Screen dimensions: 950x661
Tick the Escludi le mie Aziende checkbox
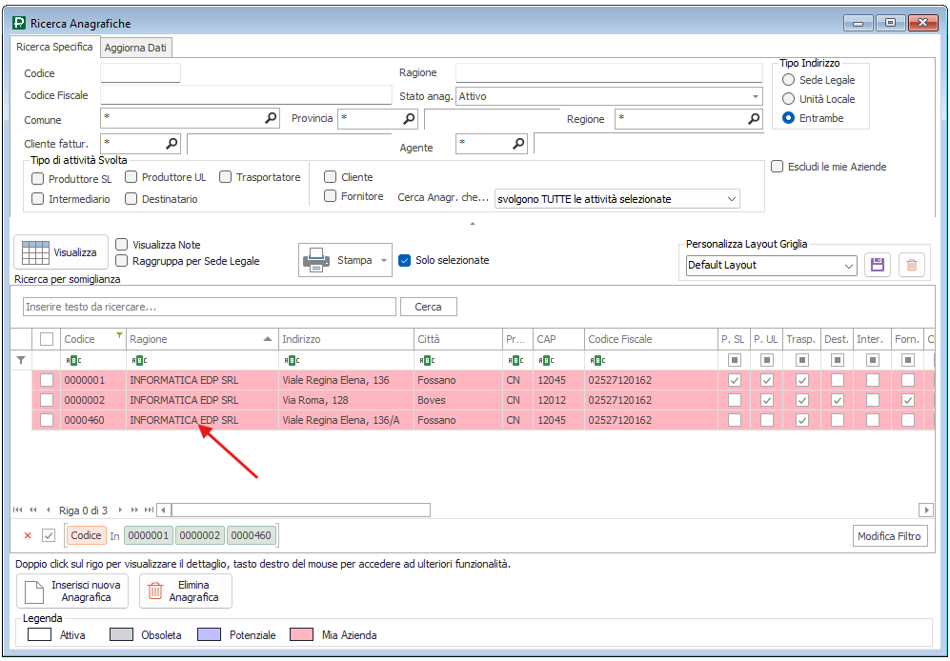coord(778,167)
